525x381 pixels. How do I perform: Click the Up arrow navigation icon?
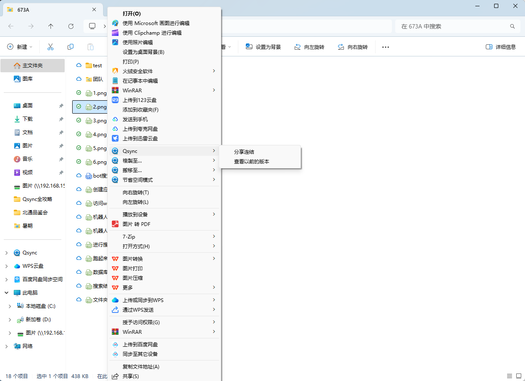tap(51, 26)
